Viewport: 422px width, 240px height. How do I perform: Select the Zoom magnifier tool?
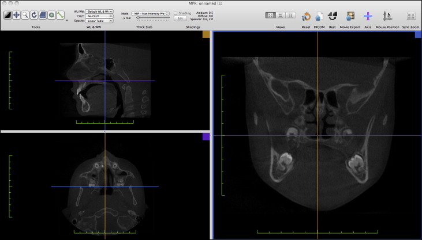point(25,15)
